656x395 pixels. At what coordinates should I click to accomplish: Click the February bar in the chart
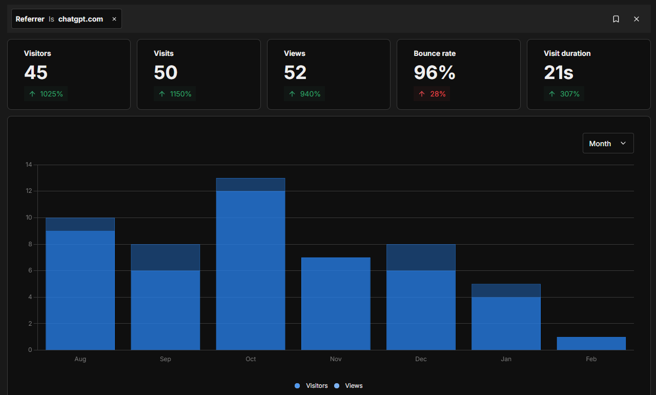click(591, 343)
